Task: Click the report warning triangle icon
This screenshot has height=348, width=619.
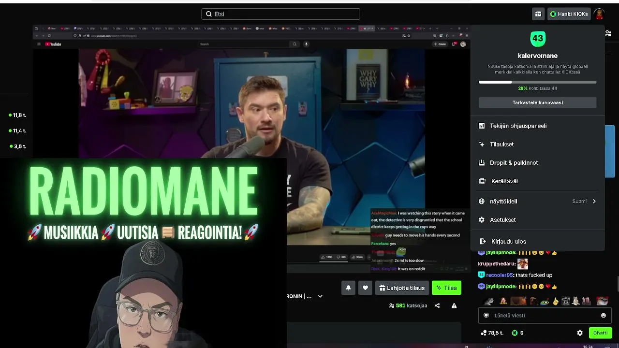Action: click(x=454, y=305)
